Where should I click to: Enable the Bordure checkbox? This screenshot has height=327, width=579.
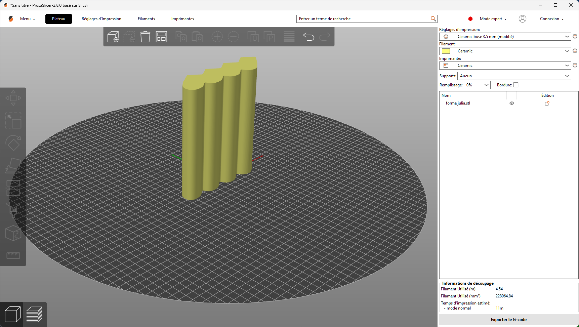(516, 85)
